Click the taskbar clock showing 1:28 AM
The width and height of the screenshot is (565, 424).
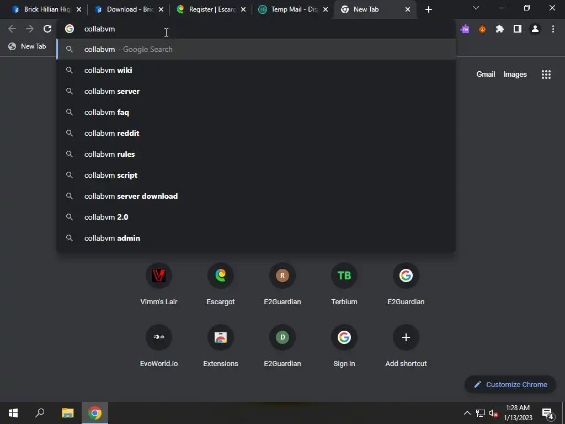[518, 413]
